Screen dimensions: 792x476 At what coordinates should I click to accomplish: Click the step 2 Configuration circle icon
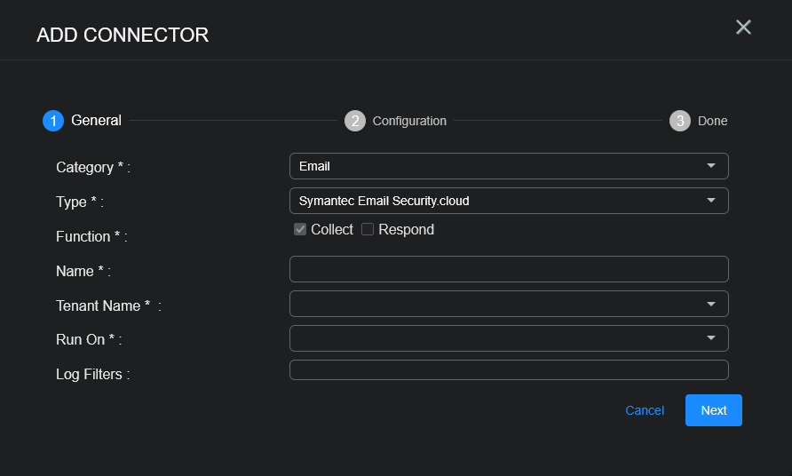tap(355, 121)
